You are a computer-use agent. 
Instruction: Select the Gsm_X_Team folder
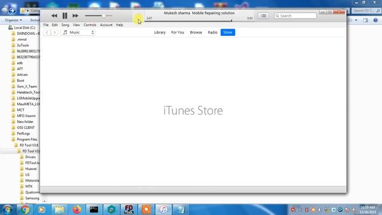point(27,86)
